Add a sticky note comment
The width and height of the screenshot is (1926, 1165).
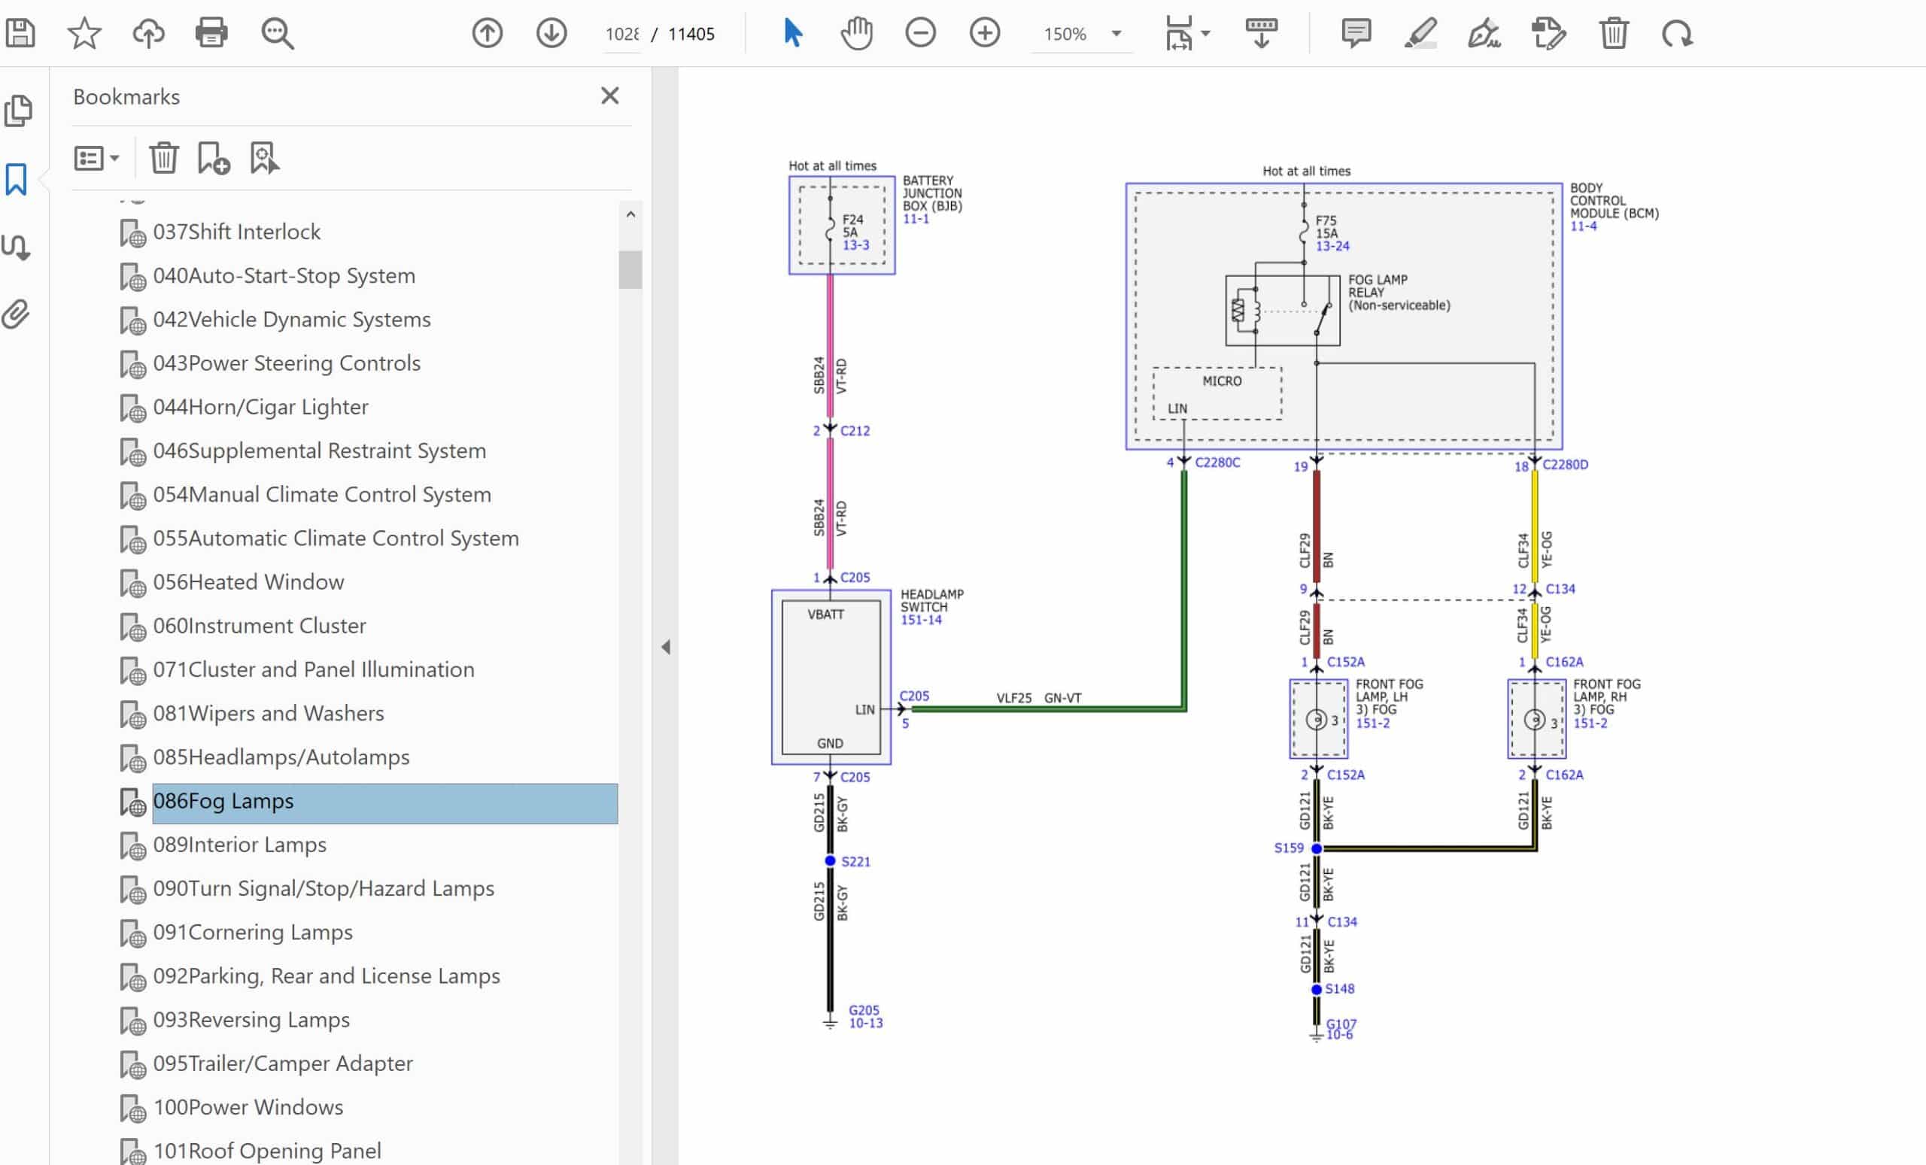point(1356,34)
